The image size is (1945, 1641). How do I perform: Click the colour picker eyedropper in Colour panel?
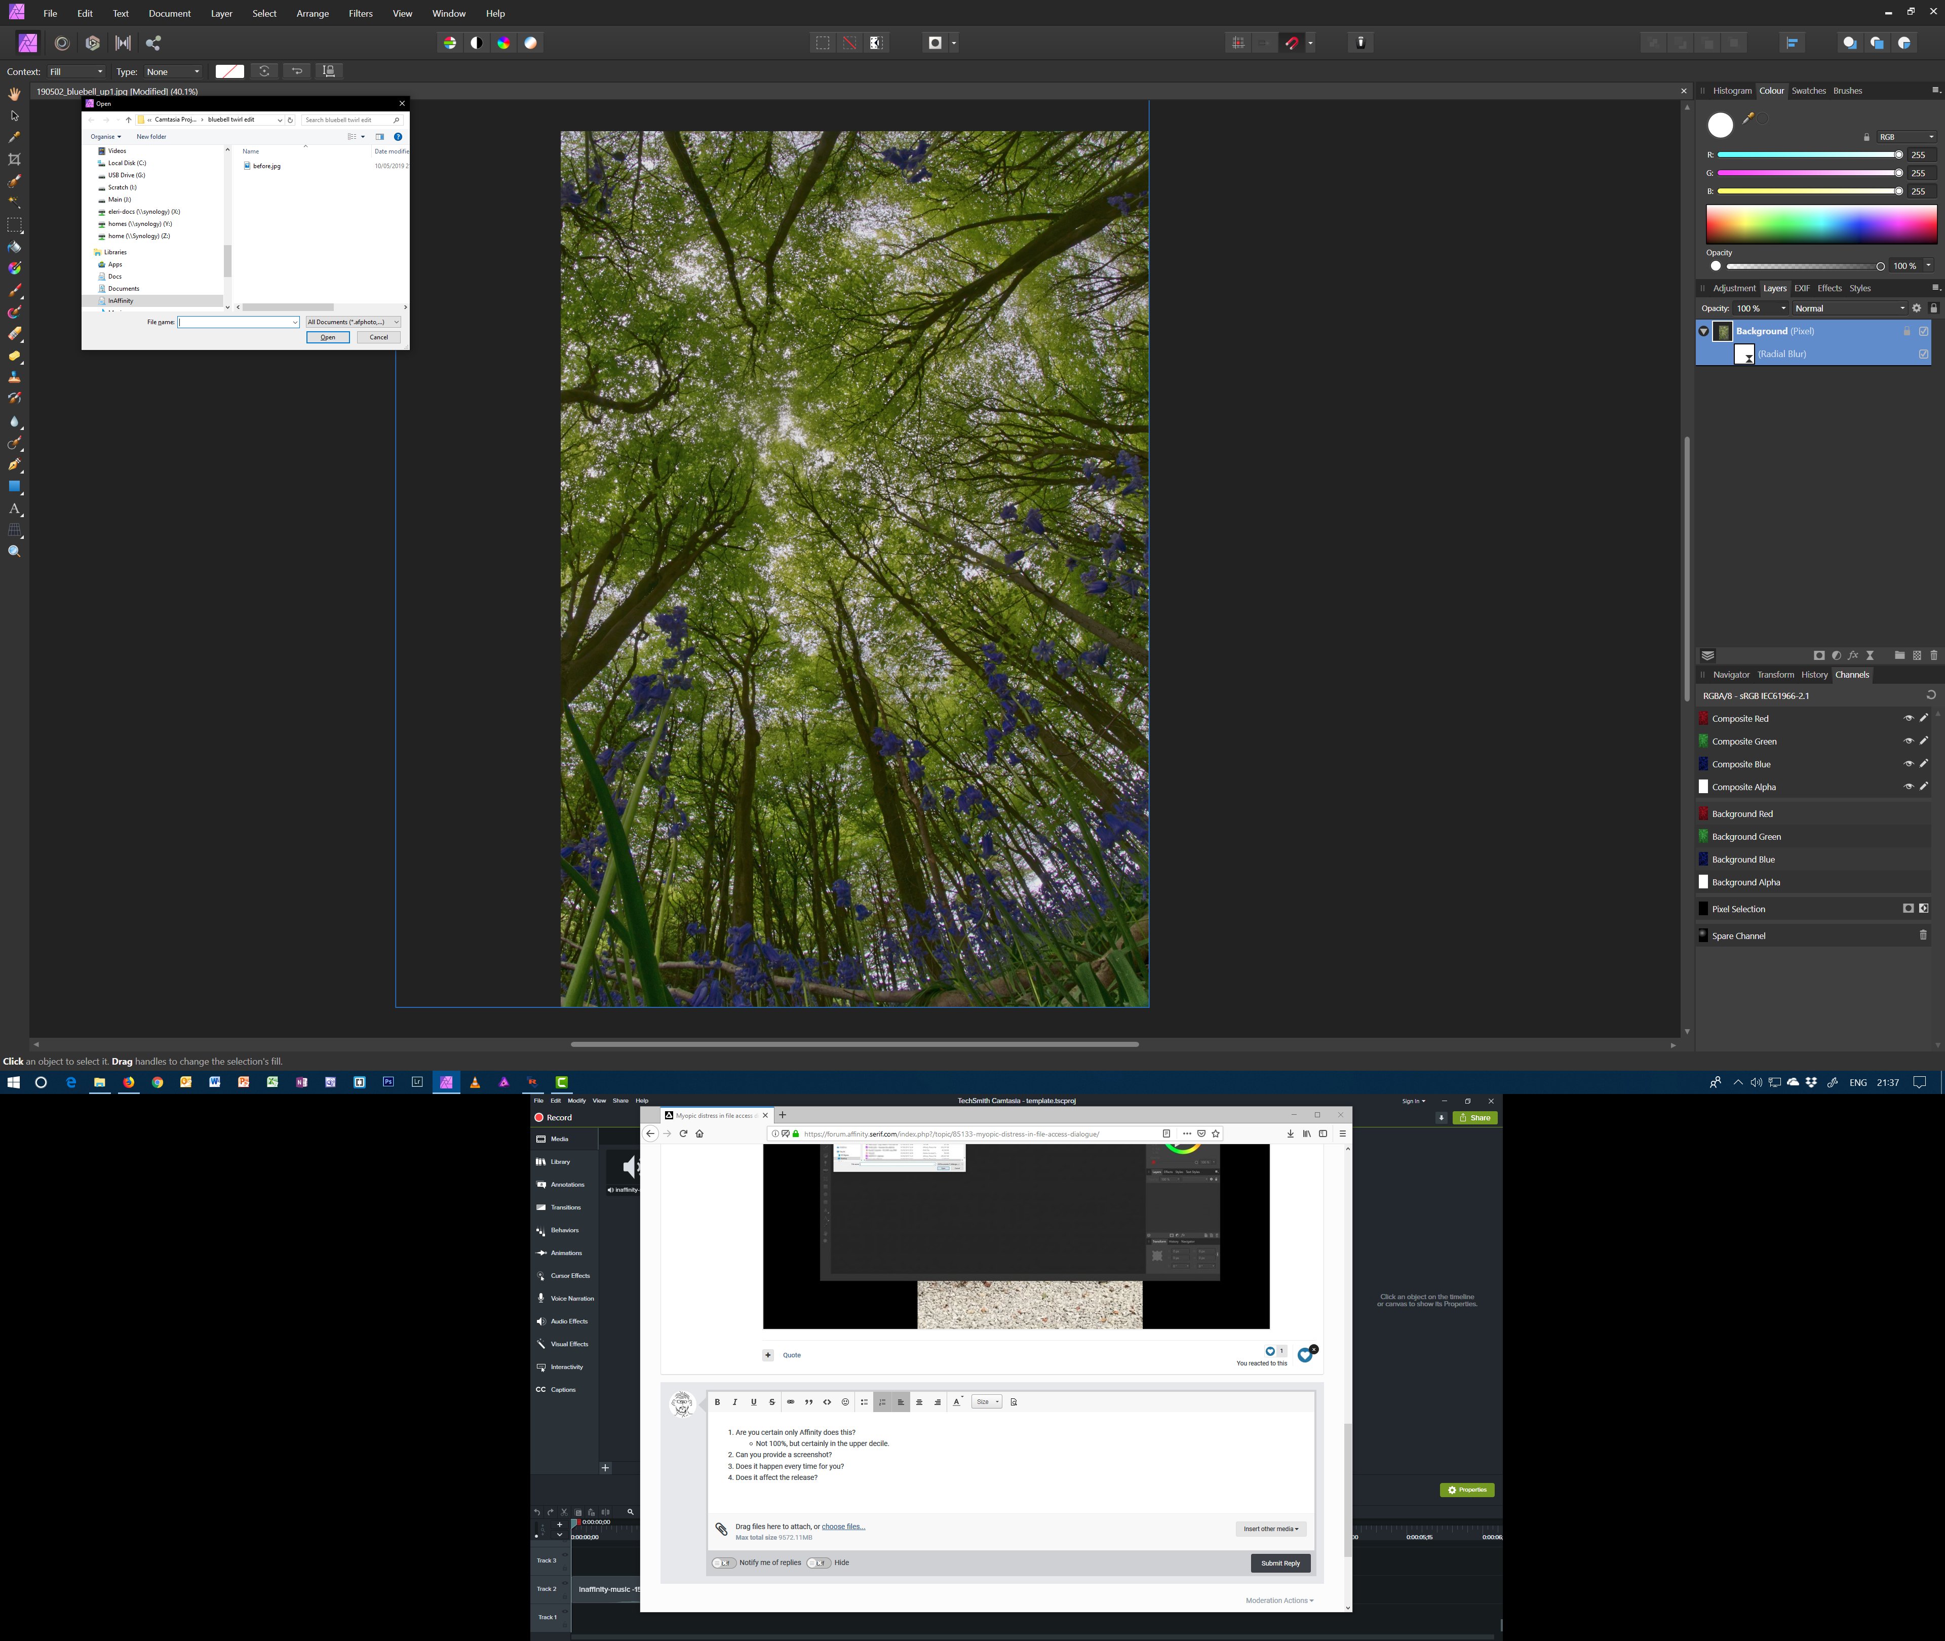[x=1748, y=118]
